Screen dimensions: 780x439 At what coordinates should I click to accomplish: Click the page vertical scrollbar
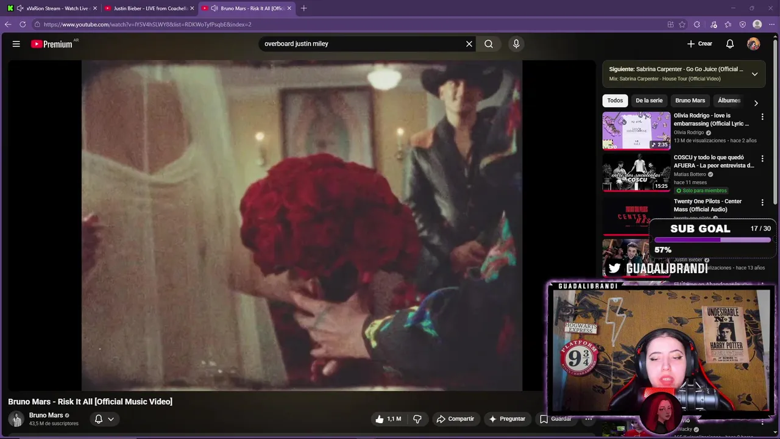click(776, 122)
